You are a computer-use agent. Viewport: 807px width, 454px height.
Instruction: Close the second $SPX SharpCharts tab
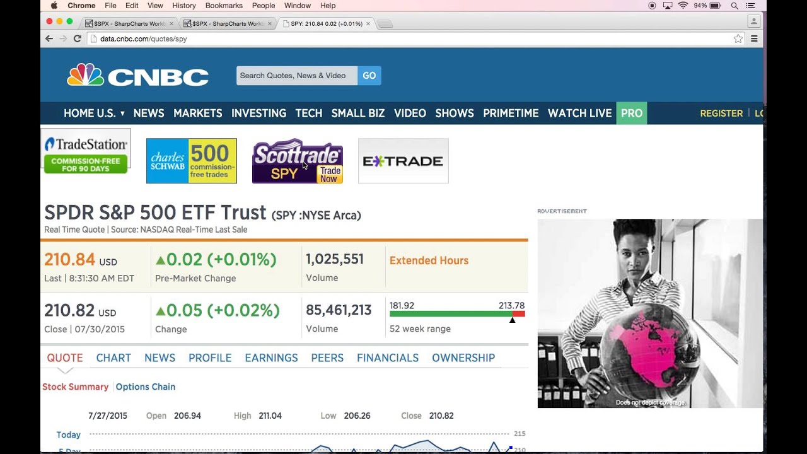[270, 24]
